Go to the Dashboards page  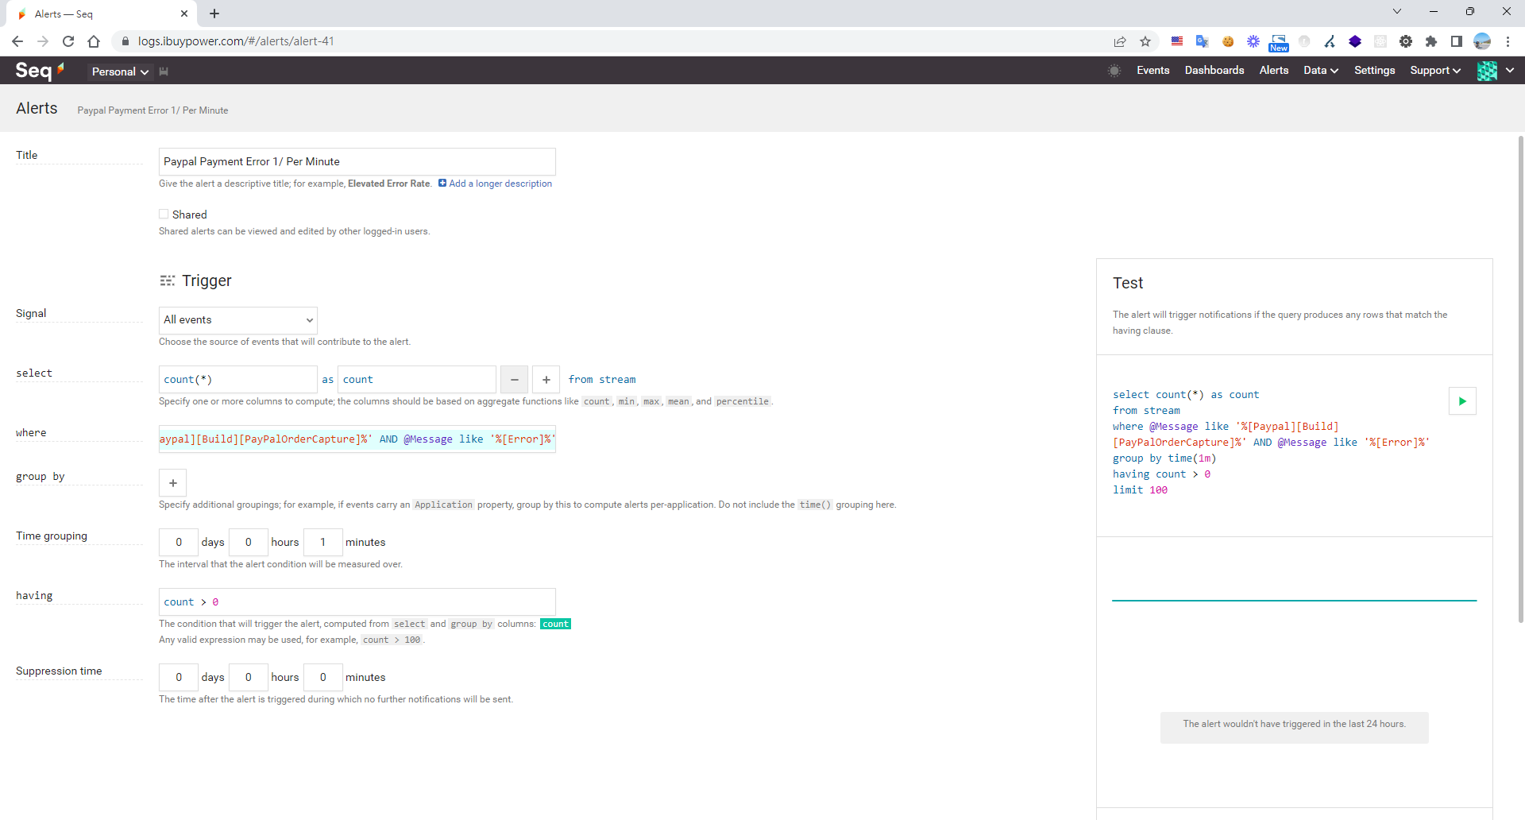pyautogui.click(x=1214, y=71)
